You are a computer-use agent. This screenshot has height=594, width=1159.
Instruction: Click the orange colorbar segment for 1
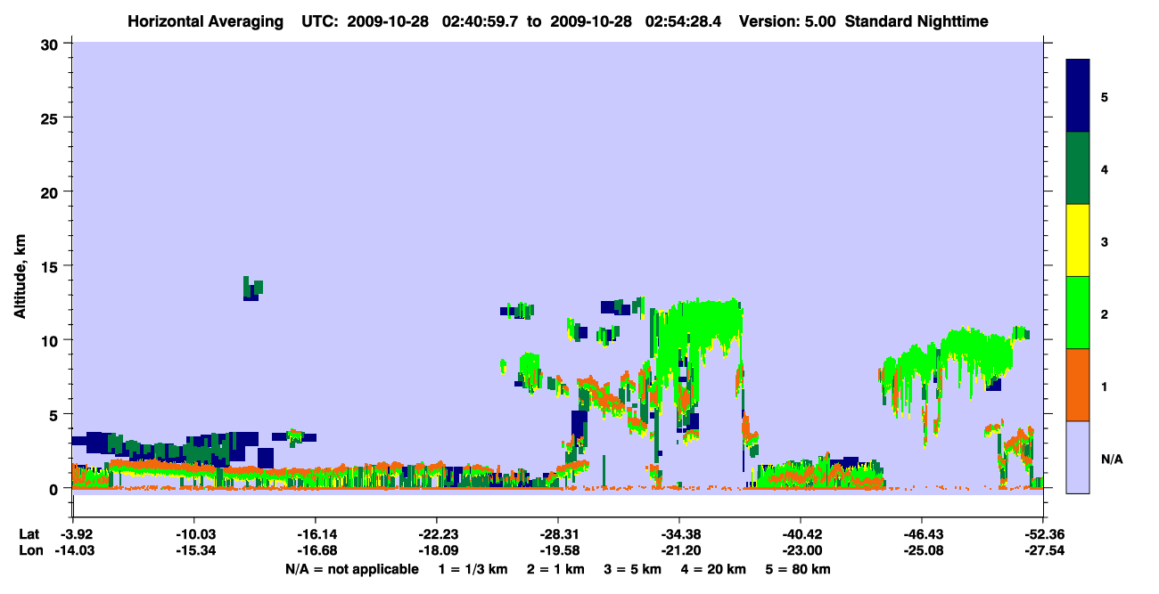(1078, 385)
